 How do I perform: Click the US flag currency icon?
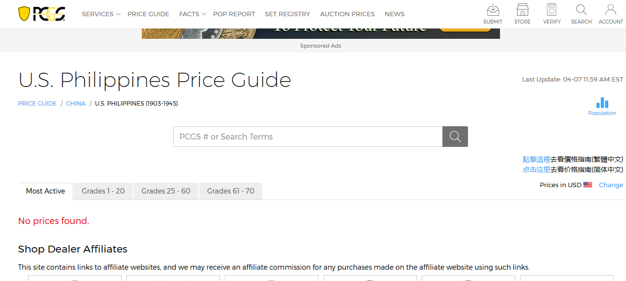click(x=588, y=185)
